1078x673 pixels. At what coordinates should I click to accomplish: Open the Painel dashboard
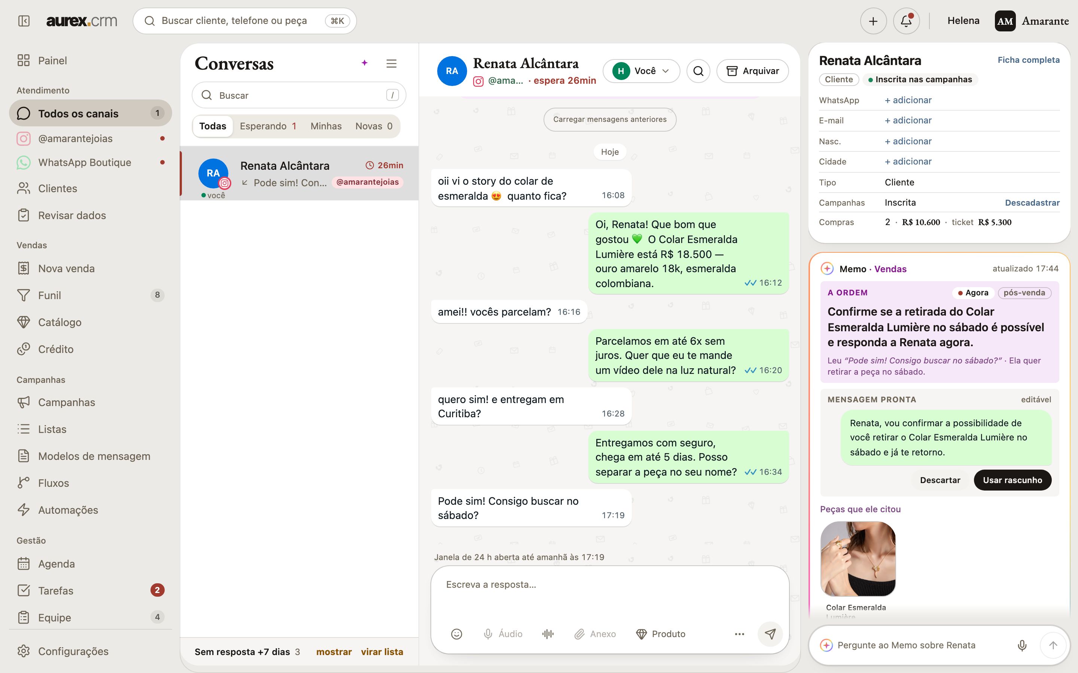[x=91, y=61]
